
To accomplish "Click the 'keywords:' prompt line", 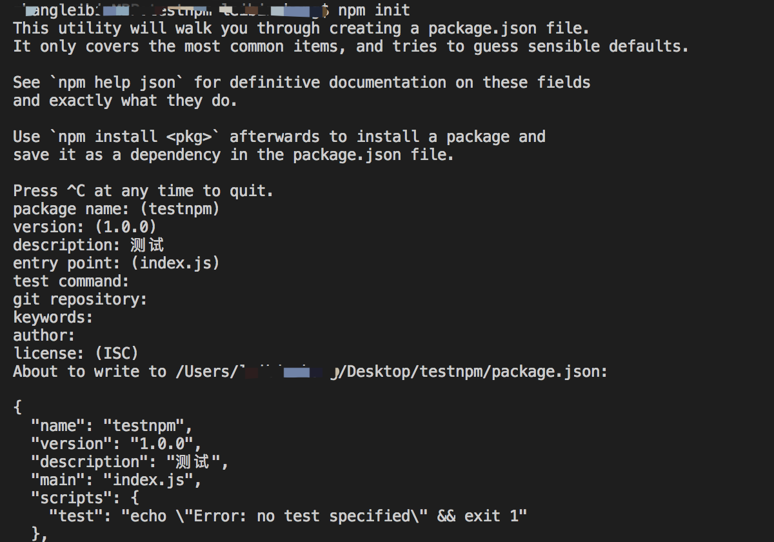I will point(54,317).
